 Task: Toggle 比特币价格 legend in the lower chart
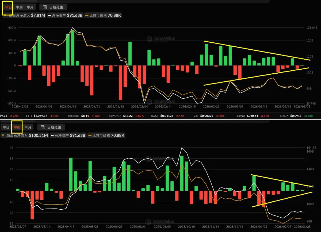(106, 135)
